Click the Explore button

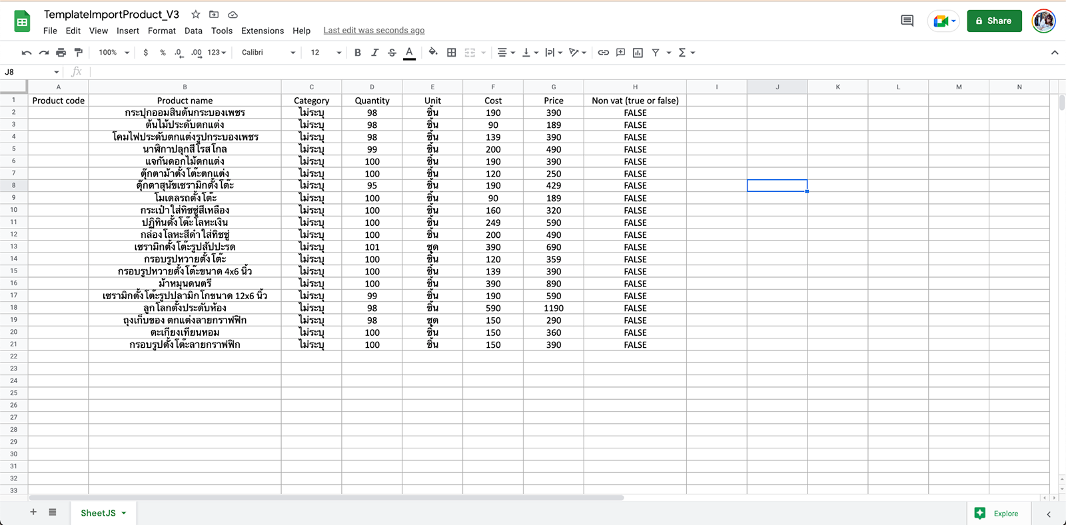[x=999, y=513]
